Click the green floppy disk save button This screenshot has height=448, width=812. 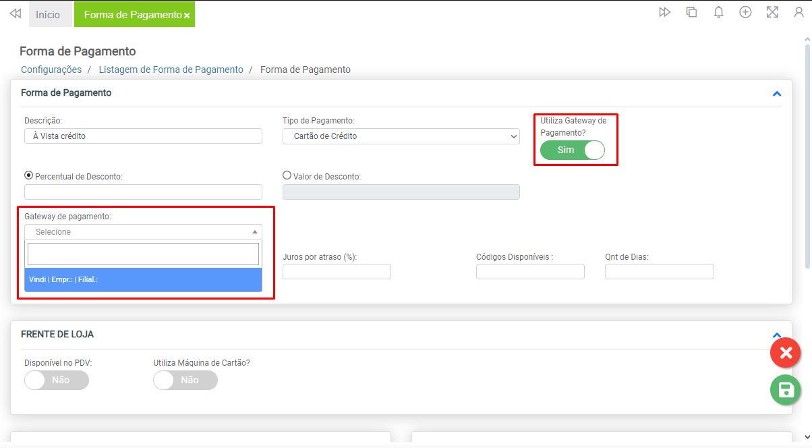[785, 390]
